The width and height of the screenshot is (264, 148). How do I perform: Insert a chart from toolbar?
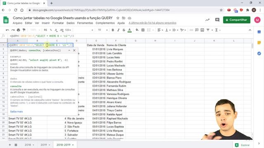202,30
